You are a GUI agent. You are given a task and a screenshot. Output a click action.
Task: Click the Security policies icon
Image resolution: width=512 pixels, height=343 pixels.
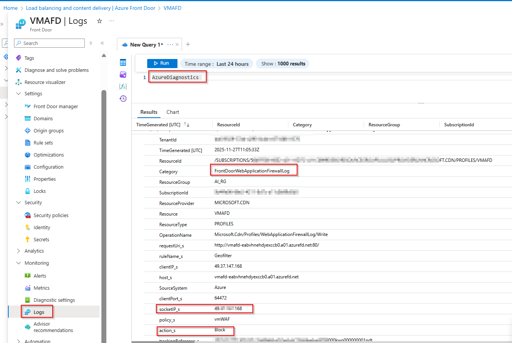(x=28, y=215)
